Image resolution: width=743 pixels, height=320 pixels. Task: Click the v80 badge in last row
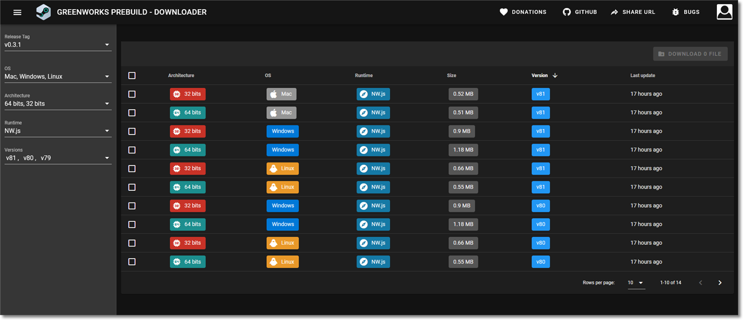pyautogui.click(x=540, y=262)
